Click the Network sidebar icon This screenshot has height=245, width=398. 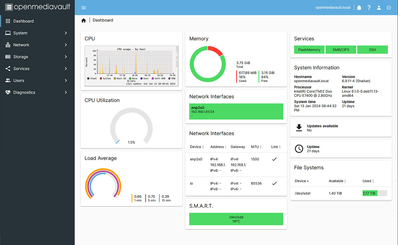coord(8,45)
